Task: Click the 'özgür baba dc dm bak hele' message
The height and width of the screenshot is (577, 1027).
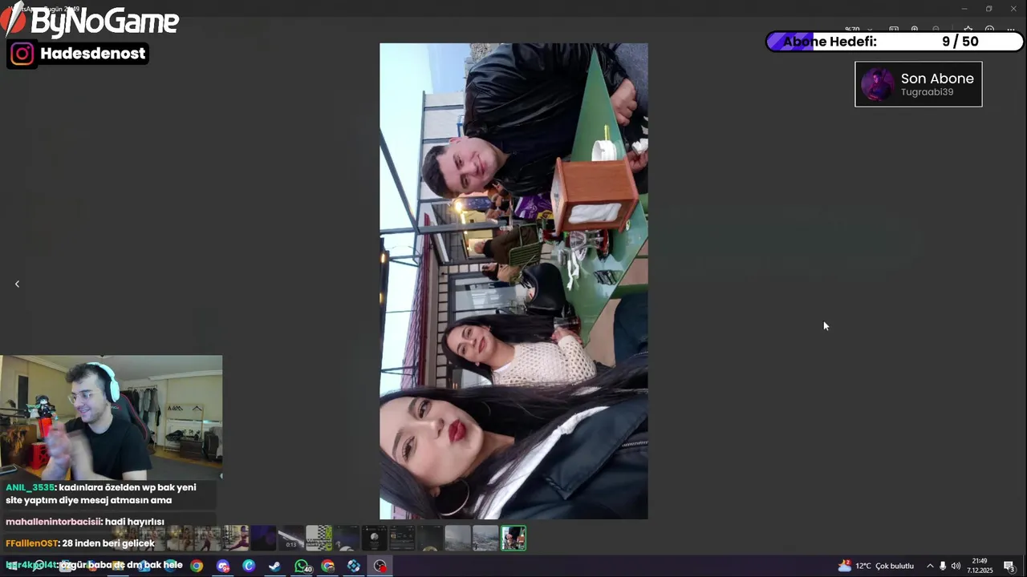Action: tap(95, 565)
